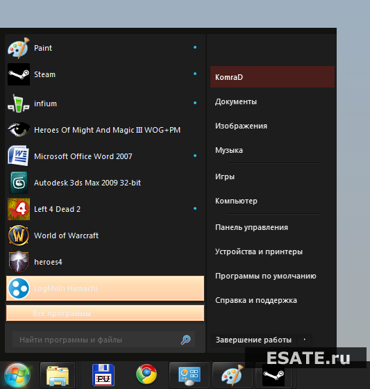Open Left 4 Dead 2 icon
Image resolution: width=370 pixels, height=389 pixels.
click(x=19, y=209)
